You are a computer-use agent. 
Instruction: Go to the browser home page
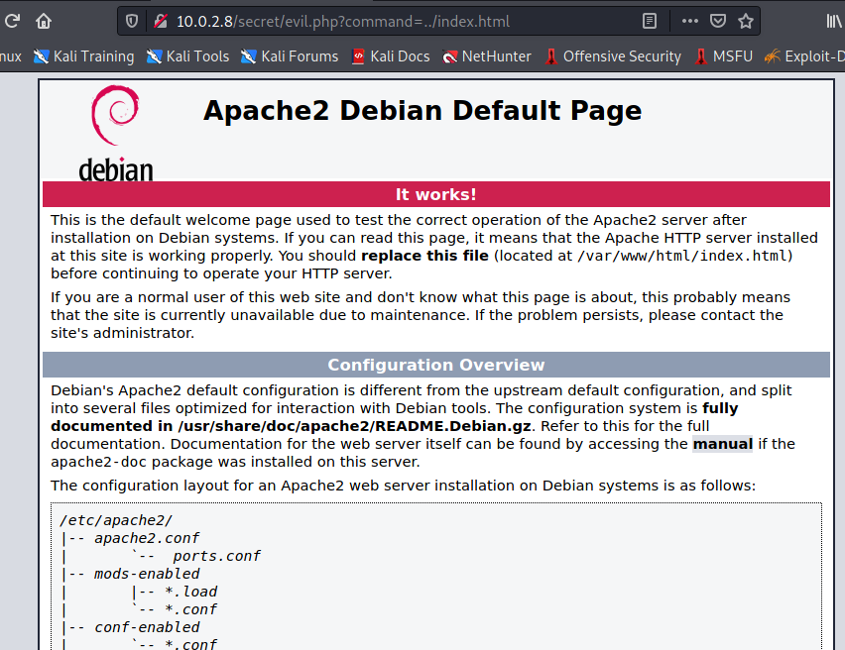pyautogui.click(x=44, y=21)
